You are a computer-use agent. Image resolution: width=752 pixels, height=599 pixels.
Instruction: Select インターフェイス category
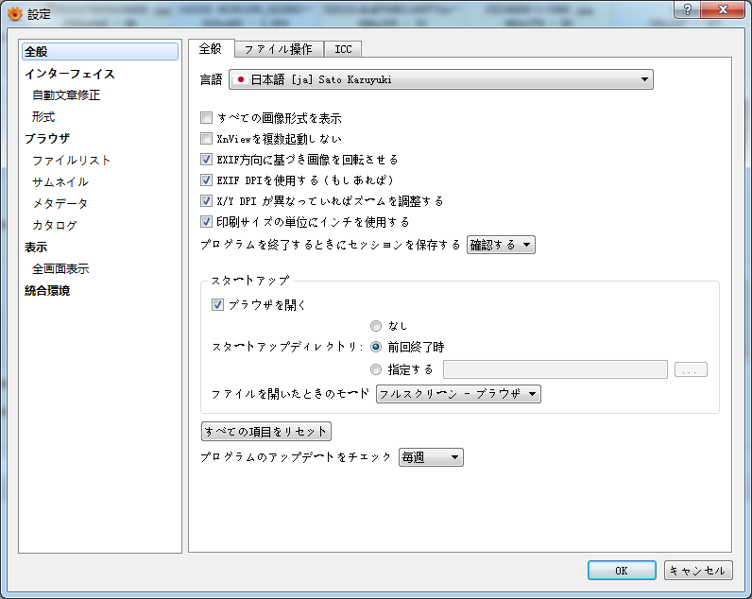(x=70, y=74)
